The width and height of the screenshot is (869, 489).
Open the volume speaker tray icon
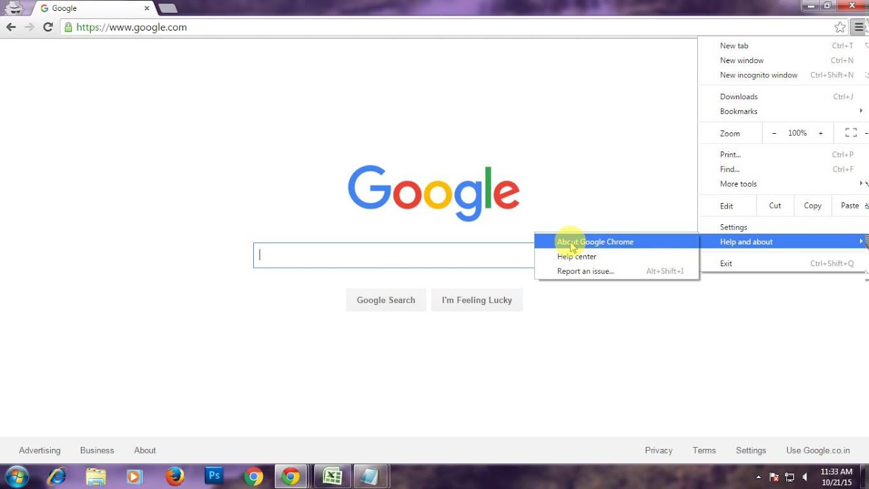coord(805,477)
